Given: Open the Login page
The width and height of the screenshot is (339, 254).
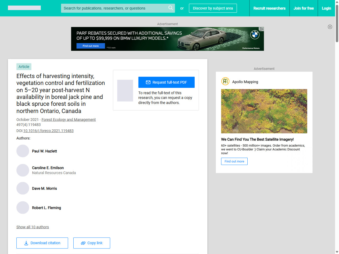Looking at the screenshot, I should tap(326, 8).
